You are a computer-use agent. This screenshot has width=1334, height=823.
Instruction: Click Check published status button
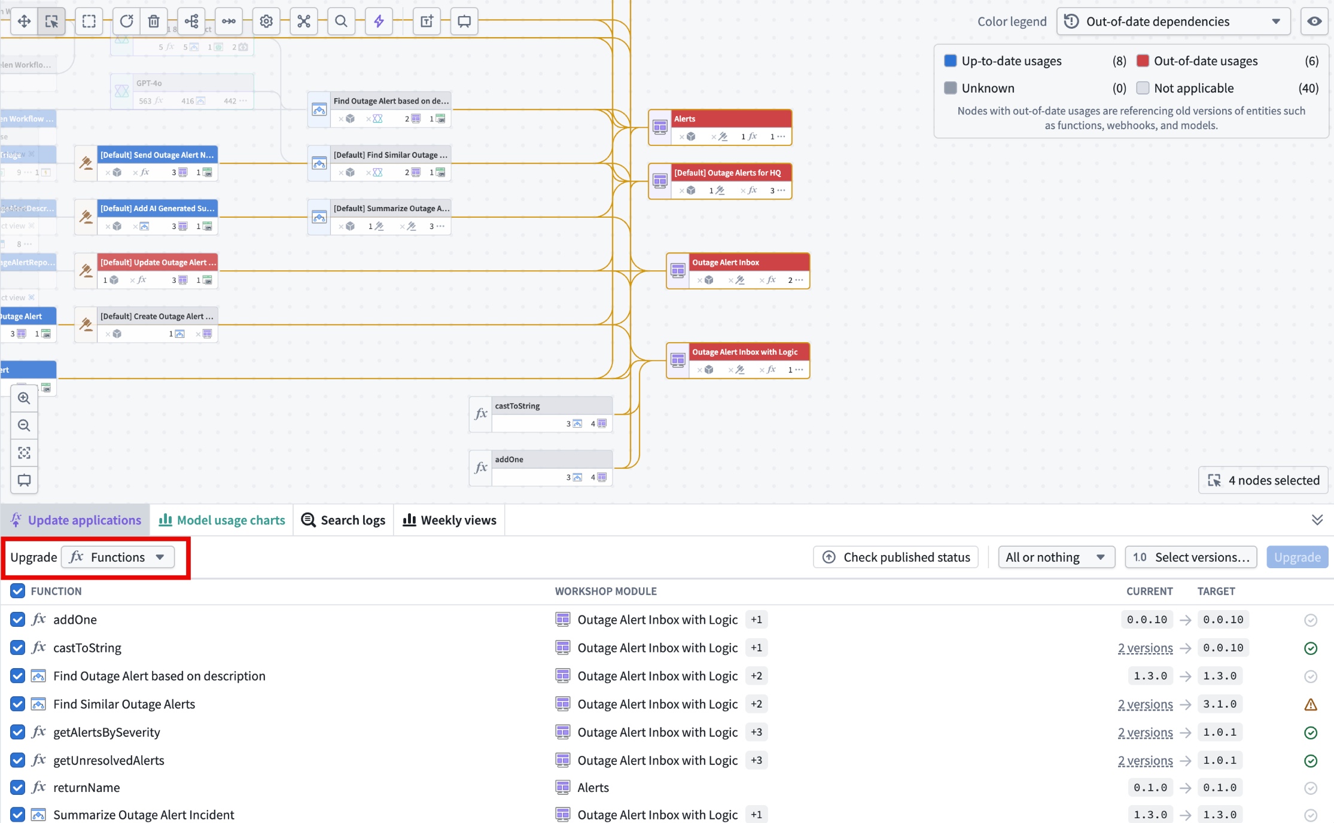tap(896, 557)
